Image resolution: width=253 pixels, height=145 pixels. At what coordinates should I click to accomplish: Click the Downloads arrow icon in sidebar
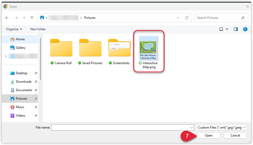(x=12, y=82)
